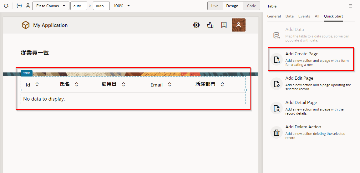Click Add Edit Page quick start
This screenshot has width=360, height=173.
pyautogui.click(x=299, y=78)
